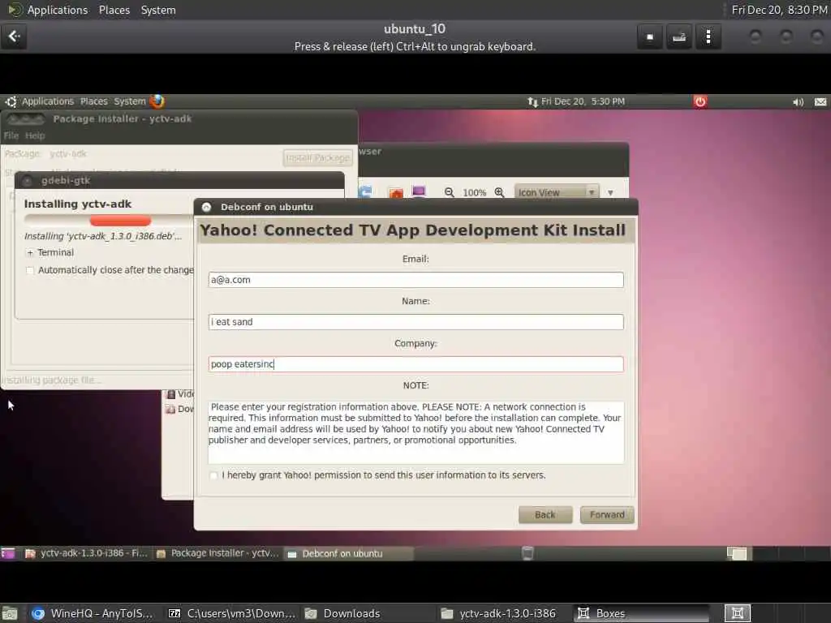Switch to Boxes in host taskbar
This screenshot has width=831, height=623.
[641, 613]
